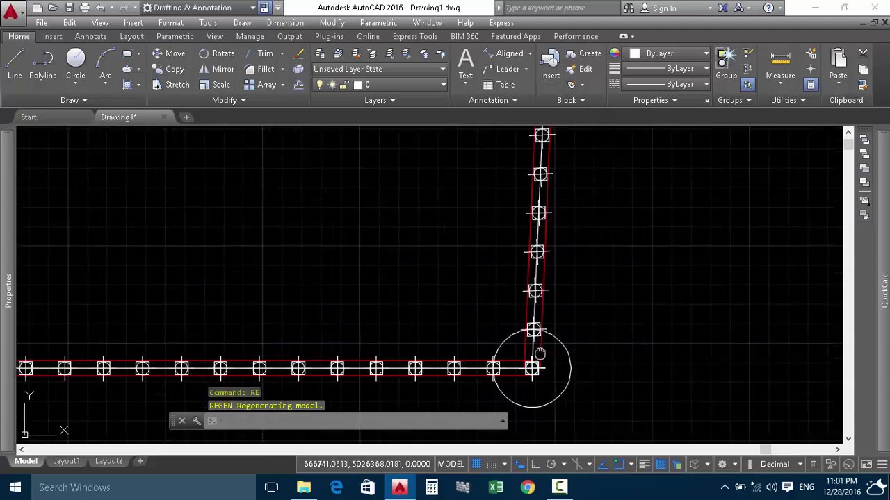Open the Windows Start button
The image size is (890, 500).
15,487
